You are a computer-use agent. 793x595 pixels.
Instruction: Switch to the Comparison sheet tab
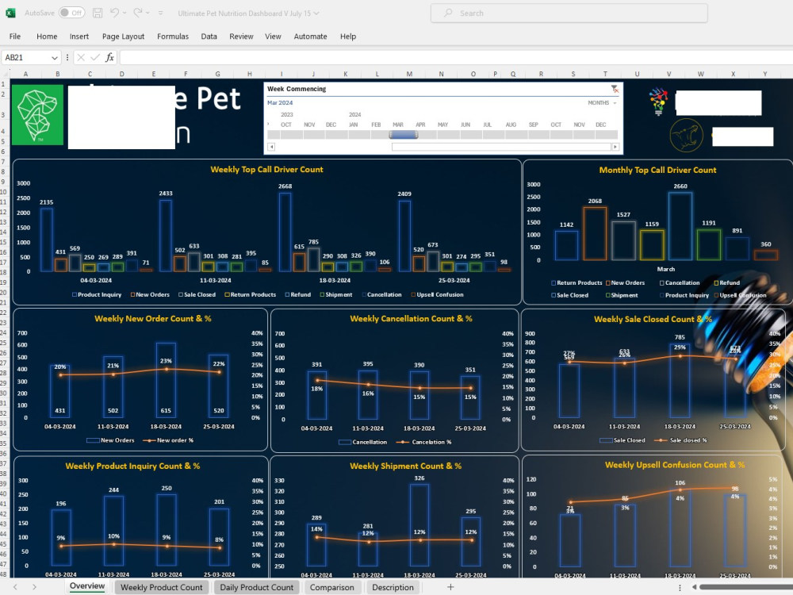[331, 587]
